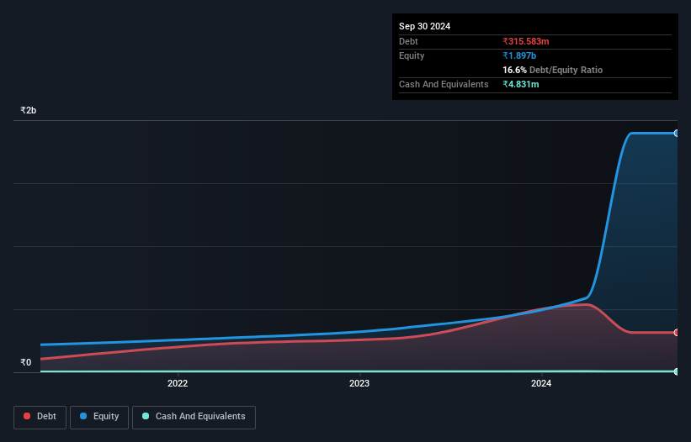Click the 2023 x-axis label
This screenshot has height=442, width=691.
tap(359, 383)
